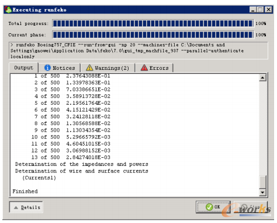Click the output scrollbar thumb
277x223 pixels.
262,182
